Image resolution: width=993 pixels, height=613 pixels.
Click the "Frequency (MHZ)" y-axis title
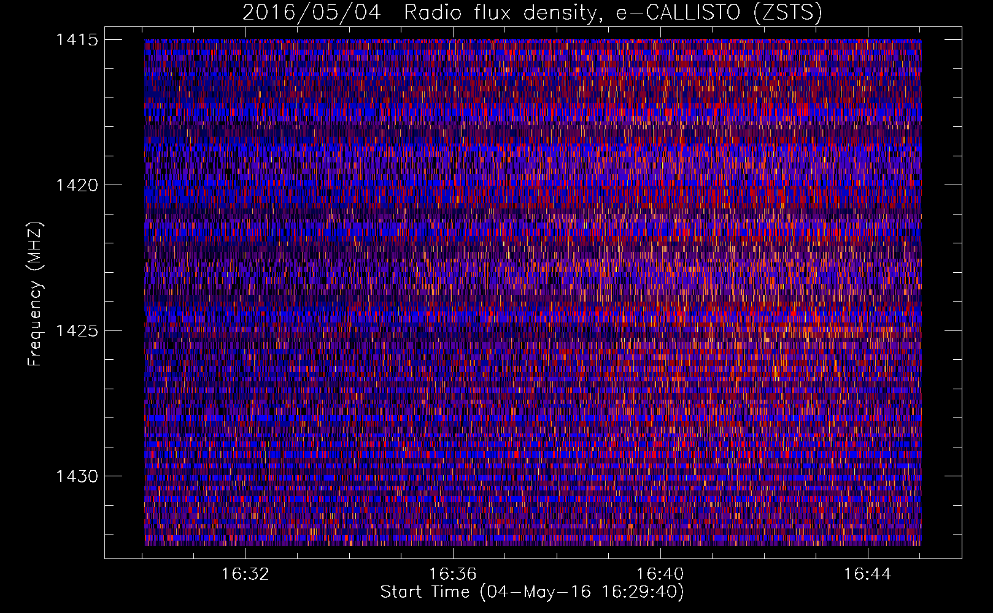(35, 294)
